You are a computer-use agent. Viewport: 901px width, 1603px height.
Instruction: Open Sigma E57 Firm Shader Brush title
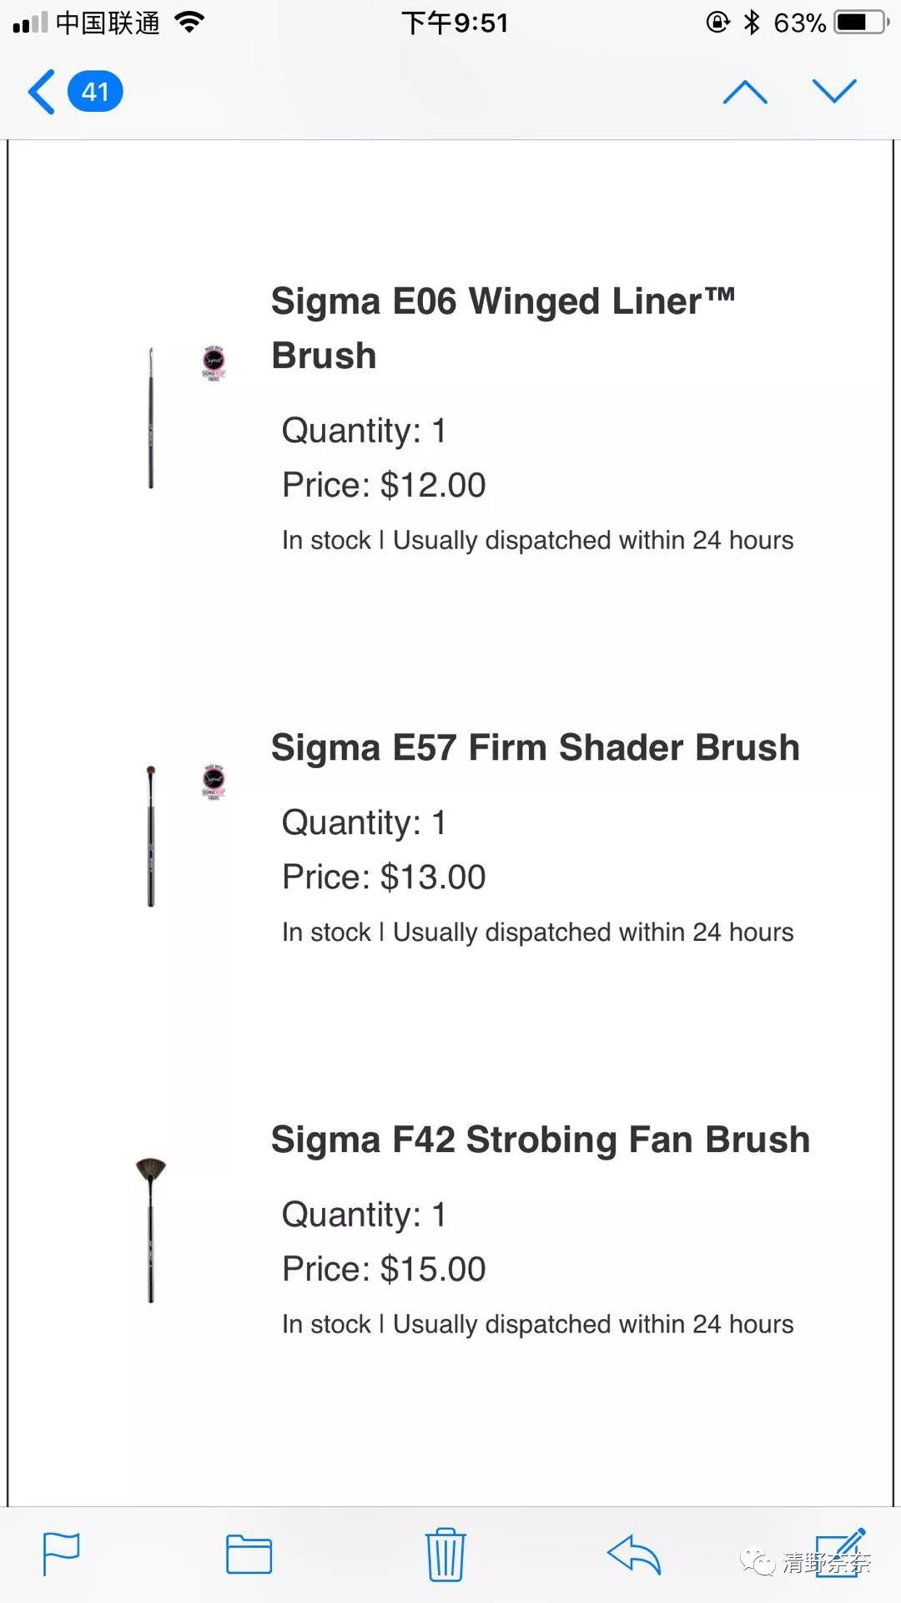pos(535,747)
